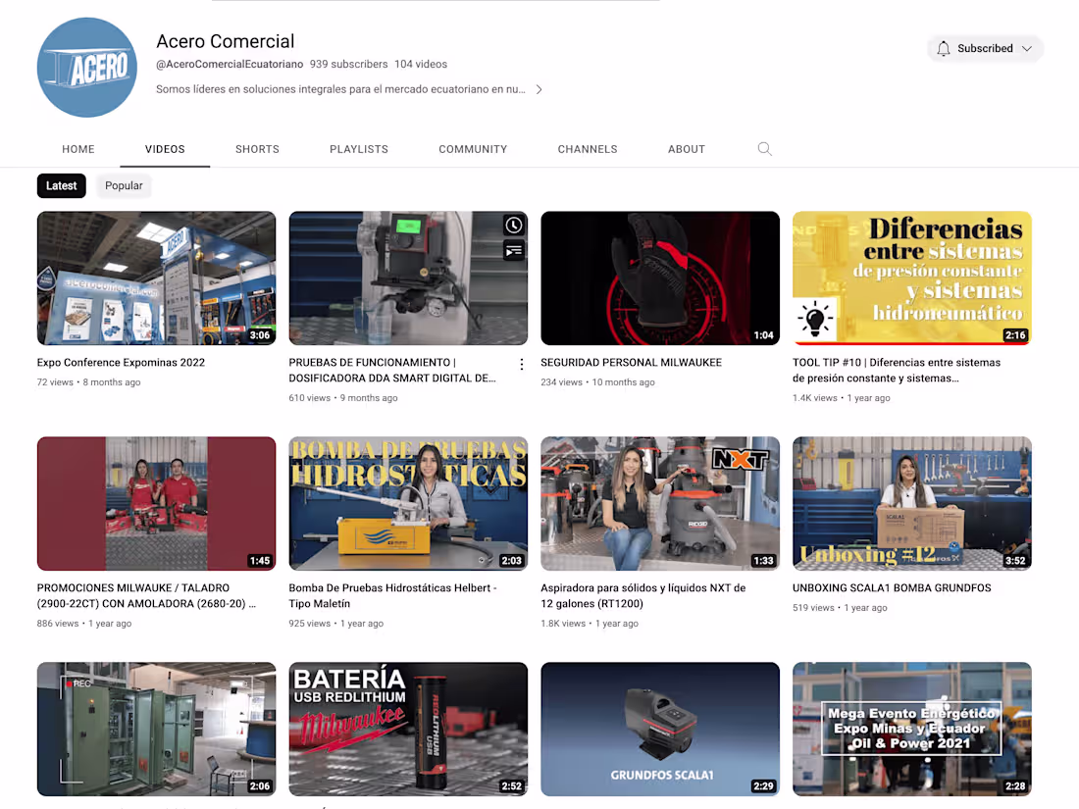Image resolution: width=1079 pixels, height=809 pixels.
Task: Select the Latest filter chip
Action: click(x=61, y=185)
